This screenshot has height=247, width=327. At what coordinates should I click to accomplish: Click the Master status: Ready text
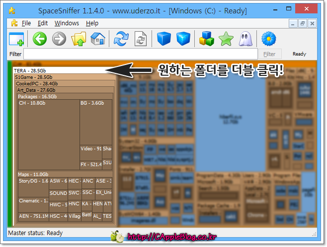tap(35, 233)
